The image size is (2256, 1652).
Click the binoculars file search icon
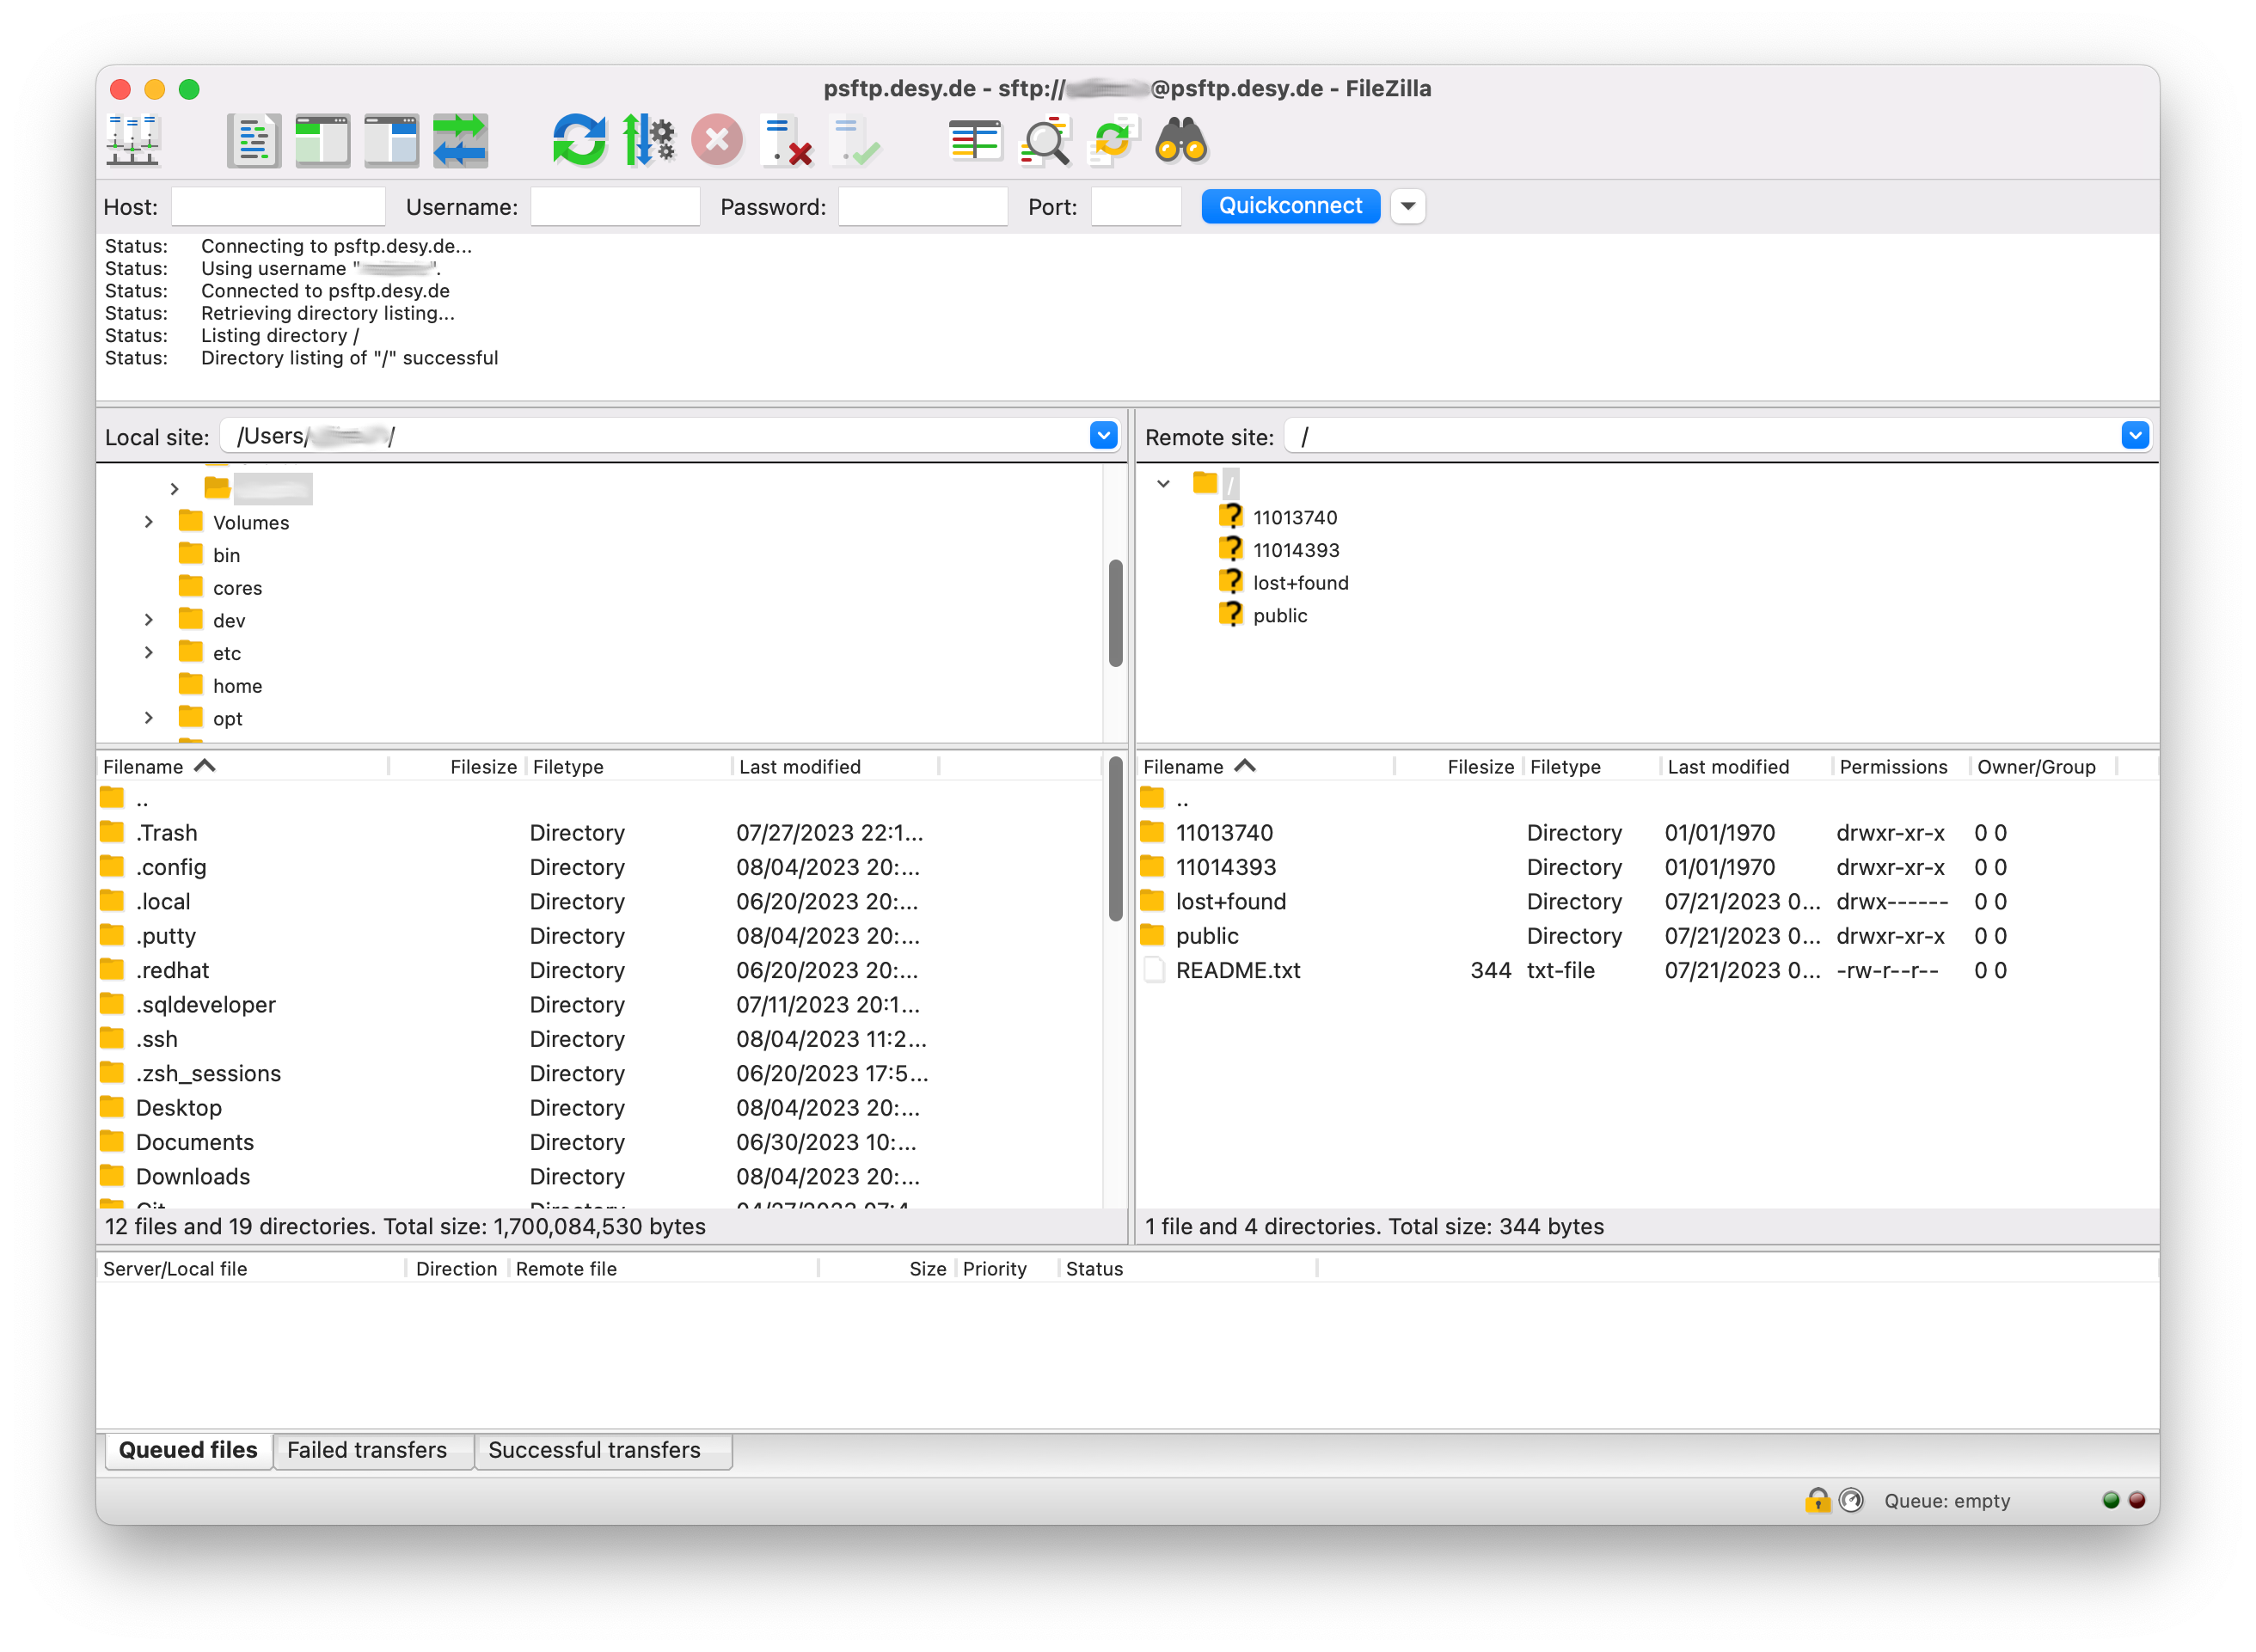click(1181, 140)
